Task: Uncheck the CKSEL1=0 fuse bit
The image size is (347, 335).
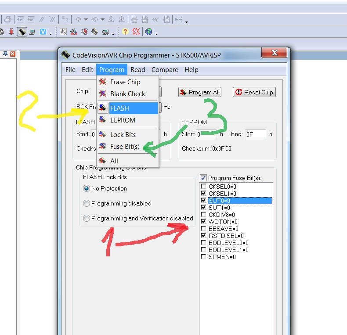Action: coord(203,193)
